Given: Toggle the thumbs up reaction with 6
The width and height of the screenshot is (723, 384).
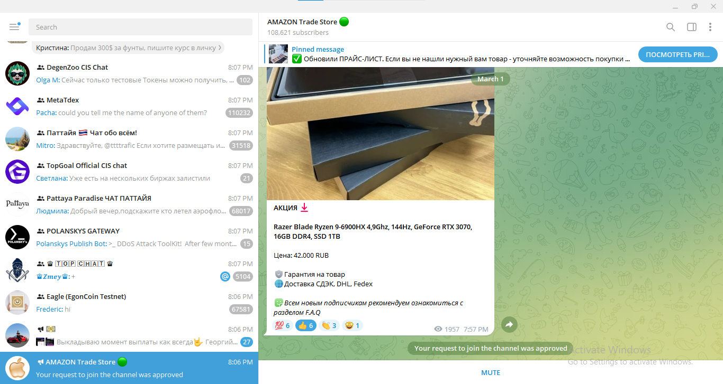Looking at the screenshot, I should (x=305, y=325).
